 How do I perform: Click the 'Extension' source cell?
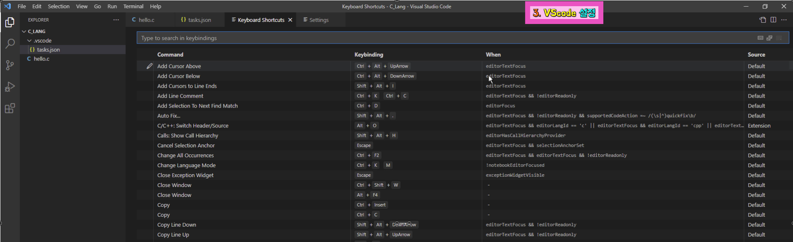tap(759, 126)
